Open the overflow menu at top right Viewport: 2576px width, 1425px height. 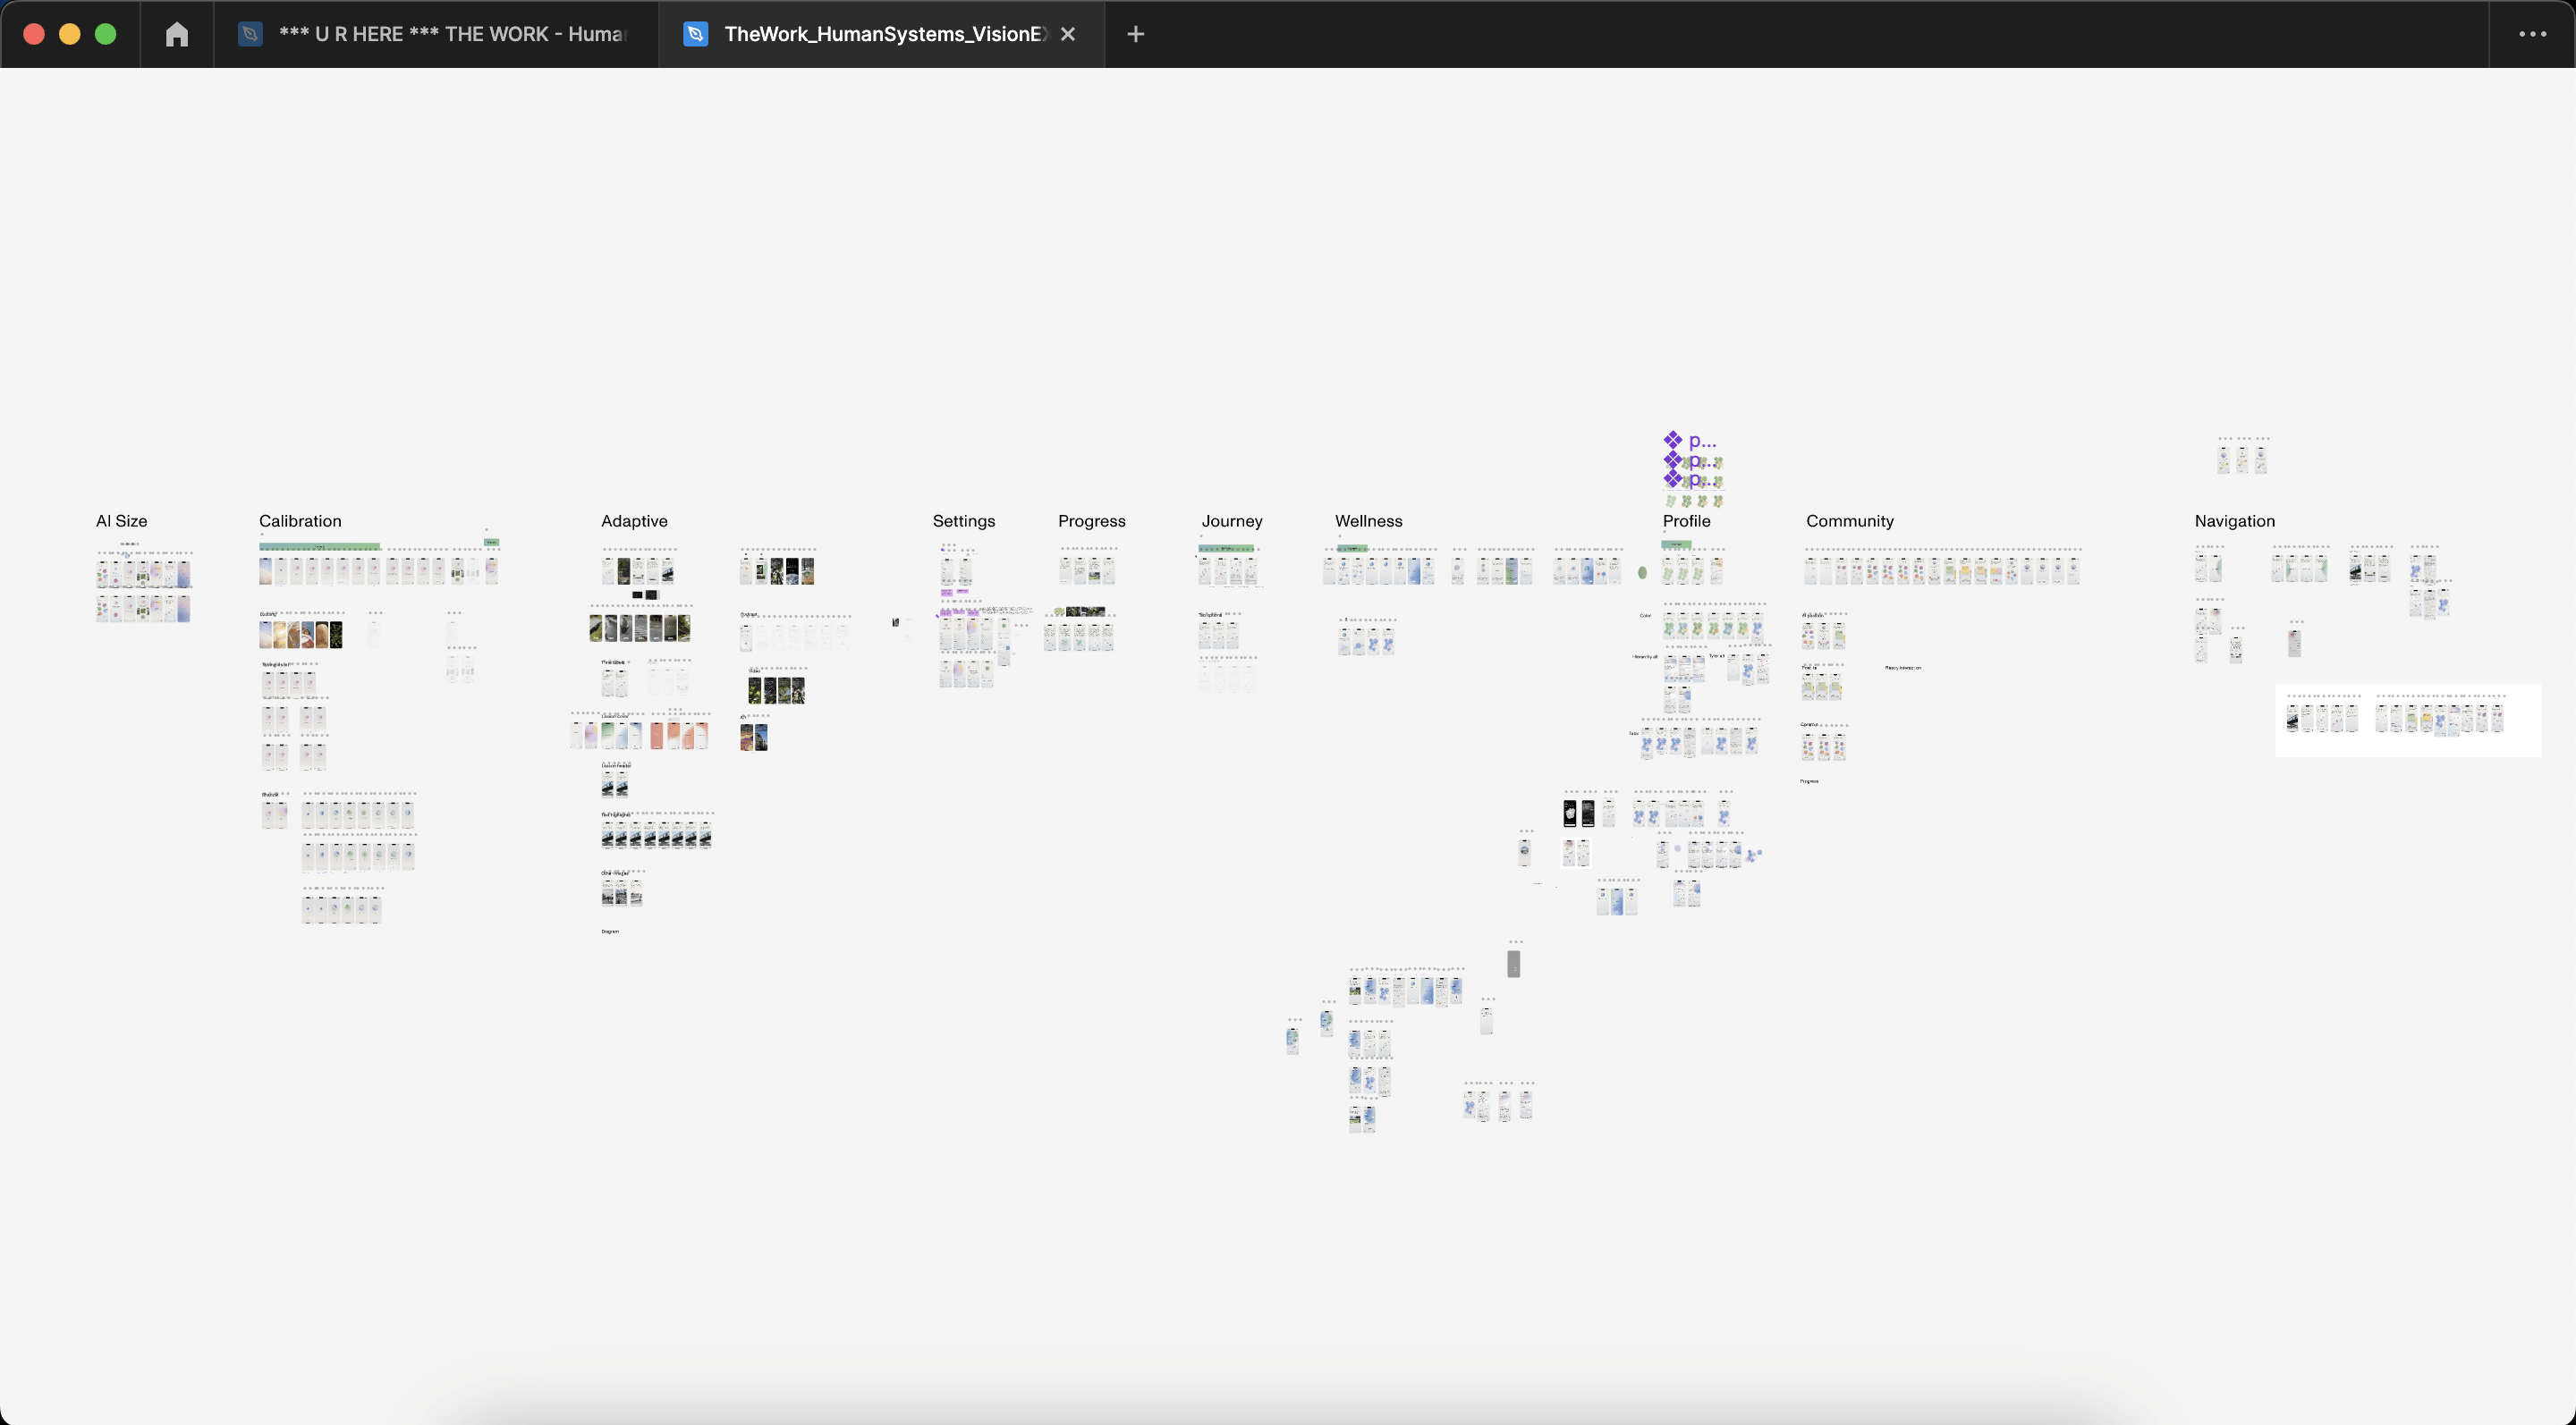tap(2532, 33)
